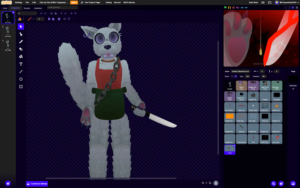300x188 pixels.
Task: Click the search sprite magnifier button
Action: tap(274, 184)
